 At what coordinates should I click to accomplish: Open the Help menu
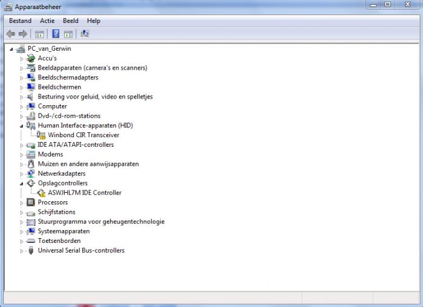[x=94, y=21]
